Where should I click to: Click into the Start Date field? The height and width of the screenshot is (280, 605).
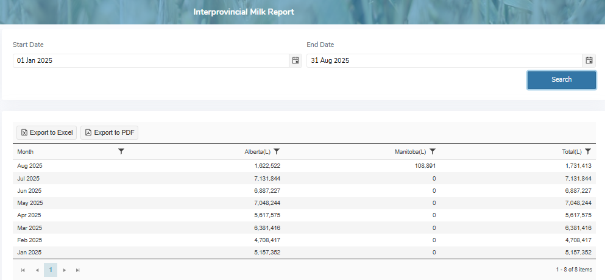pyautogui.click(x=149, y=60)
